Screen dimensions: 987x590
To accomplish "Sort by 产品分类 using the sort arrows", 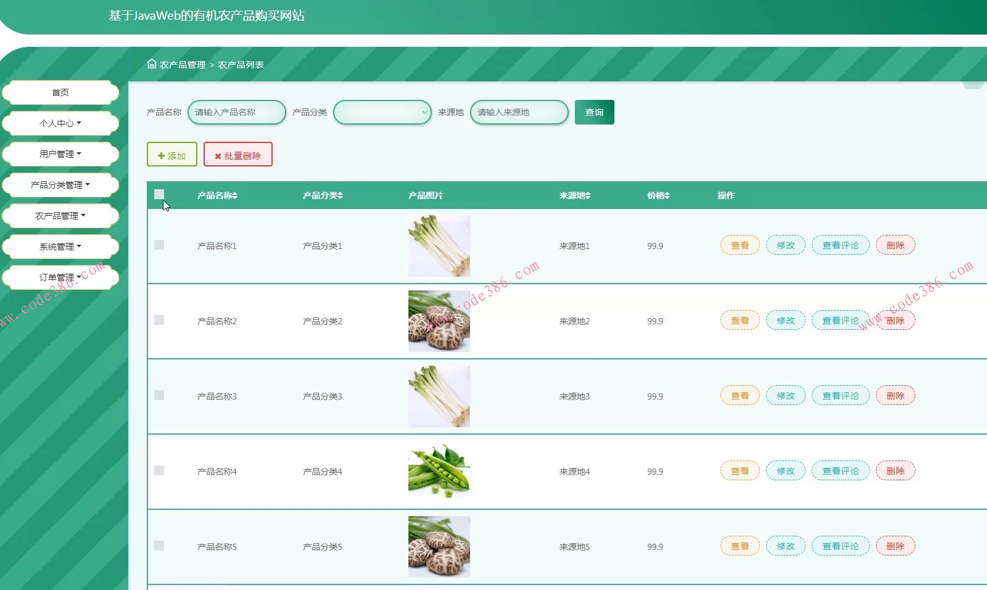I will tap(341, 195).
